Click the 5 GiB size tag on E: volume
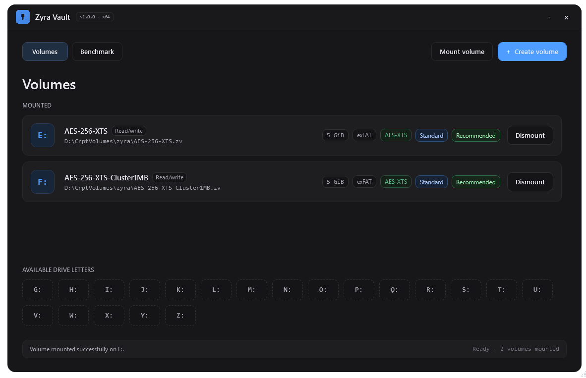 tap(335, 135)
